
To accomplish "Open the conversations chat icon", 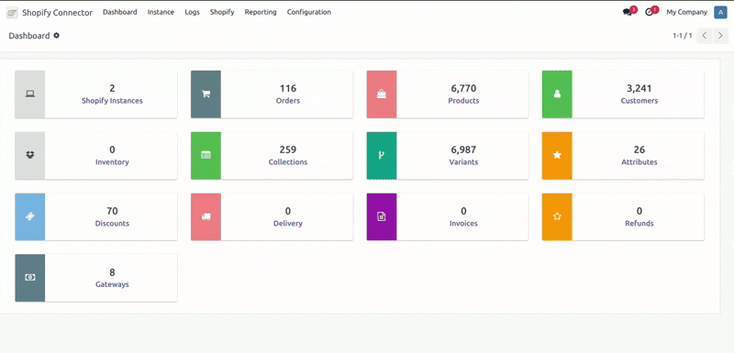I will click(x=628, y=12).
